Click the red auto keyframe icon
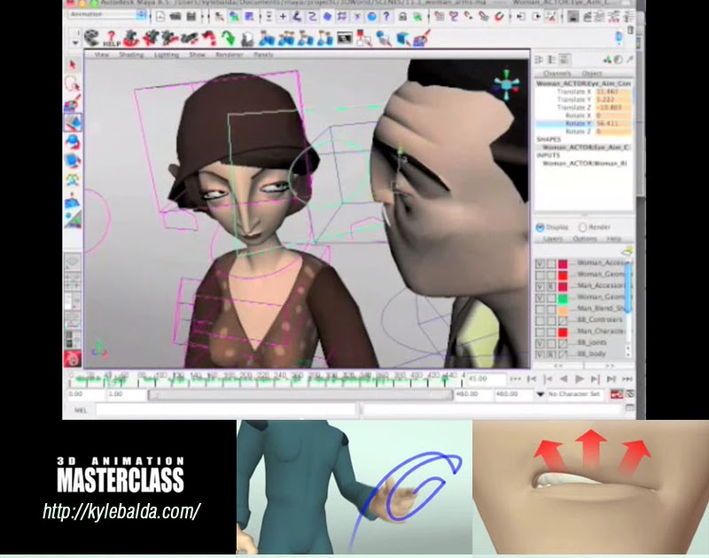Screen dimensions: 709x558 point(616,394)
